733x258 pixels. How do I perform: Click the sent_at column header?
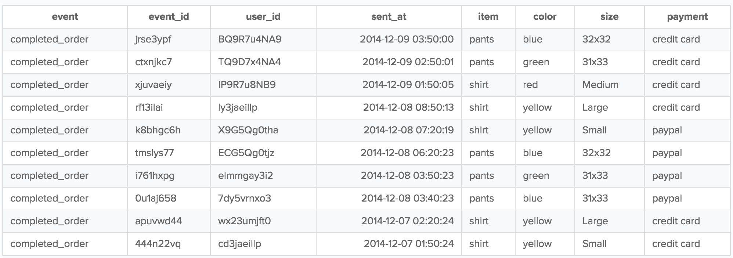389,17
